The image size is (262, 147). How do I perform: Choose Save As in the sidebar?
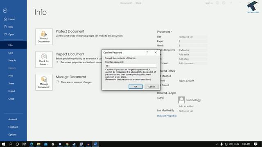(12, 60)
